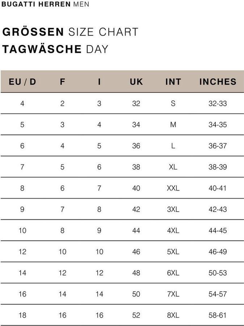Viewport: 244px width, 326px height.
Task: Select the 32-33 inches cell
Action: coord(218,104)
